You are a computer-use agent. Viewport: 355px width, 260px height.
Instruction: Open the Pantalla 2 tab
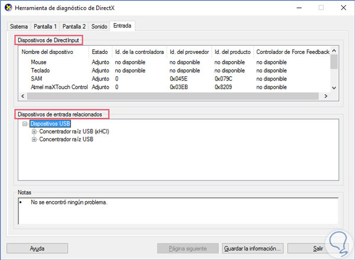tap(74, 27)
